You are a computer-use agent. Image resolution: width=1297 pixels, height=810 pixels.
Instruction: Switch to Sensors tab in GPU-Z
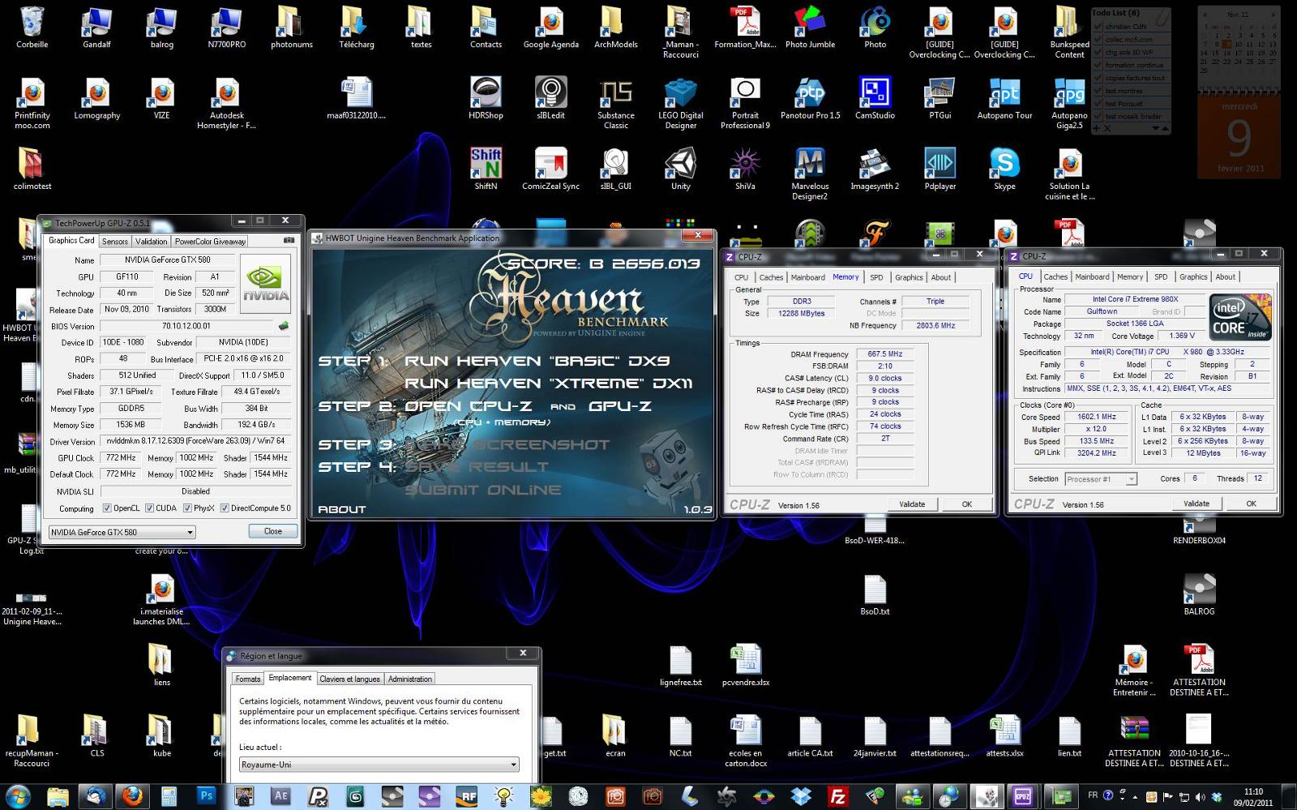tap(115, 241)
